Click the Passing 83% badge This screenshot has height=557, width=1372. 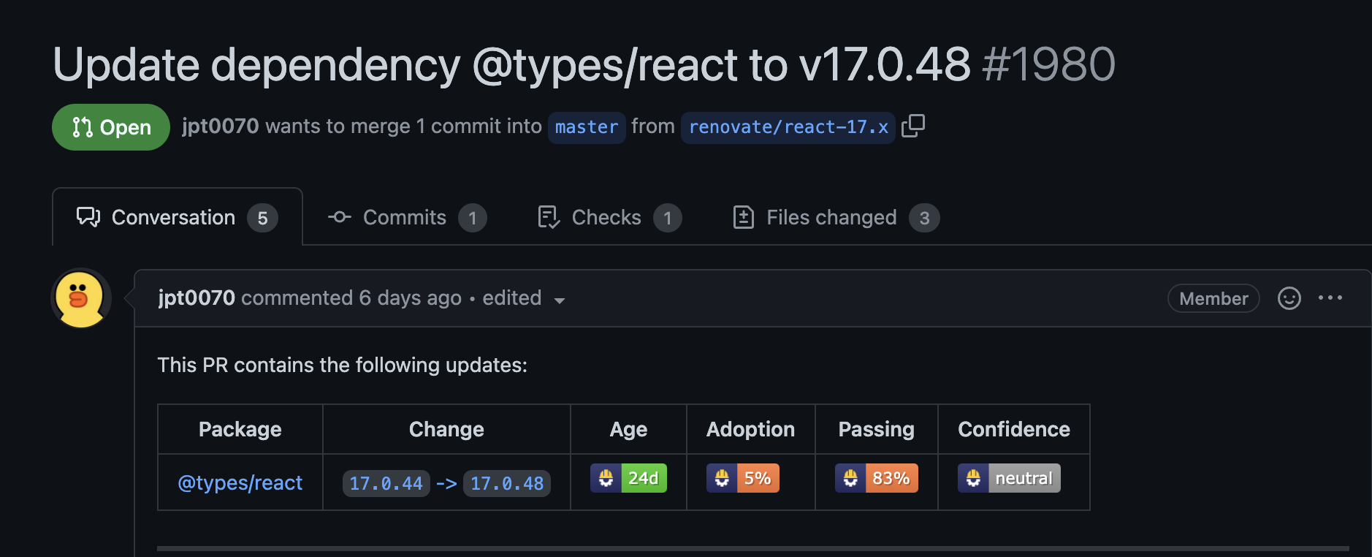click(x=877, y=478)
